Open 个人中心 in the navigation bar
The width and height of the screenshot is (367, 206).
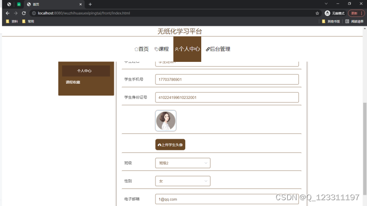187,49
